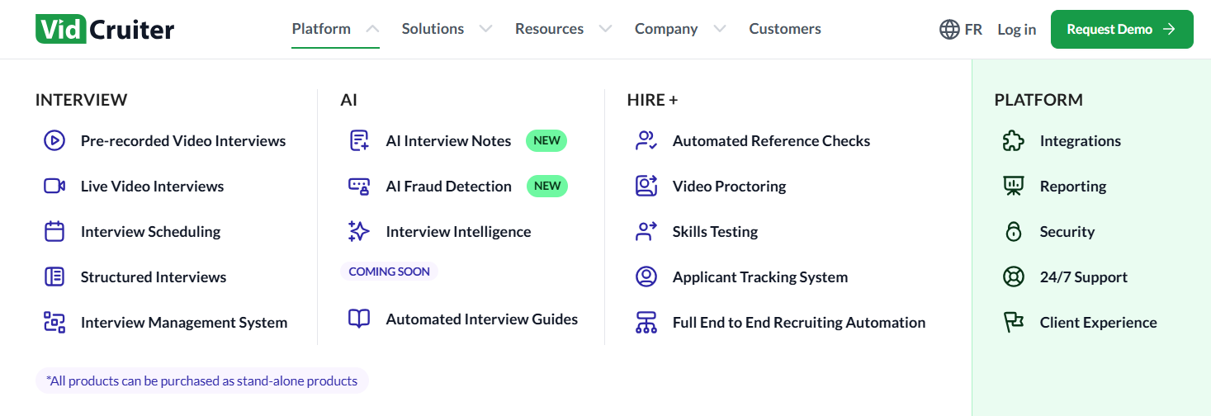Open the Customers menu item
Image resolution: width=1211 pixels, height=416 pixels.
point(785,29)
